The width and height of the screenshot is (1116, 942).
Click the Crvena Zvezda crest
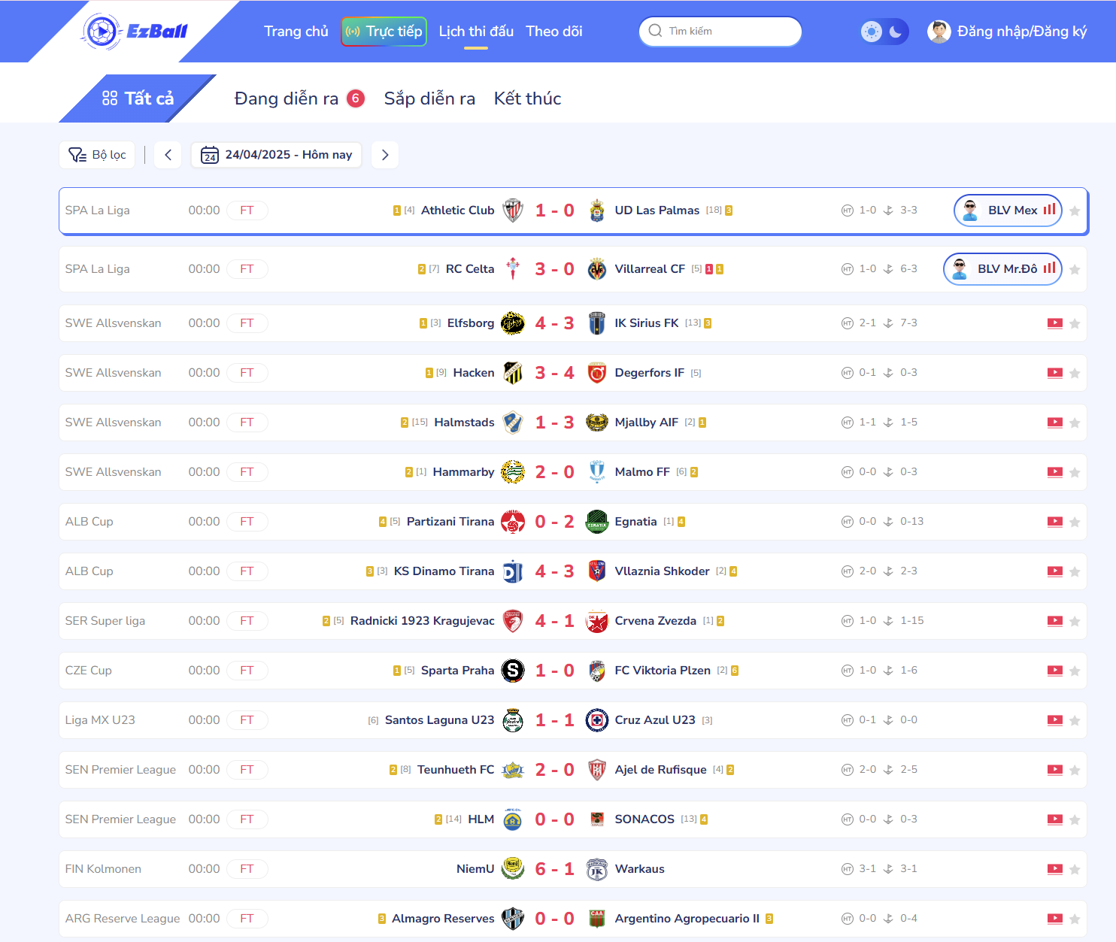[597, 621]
